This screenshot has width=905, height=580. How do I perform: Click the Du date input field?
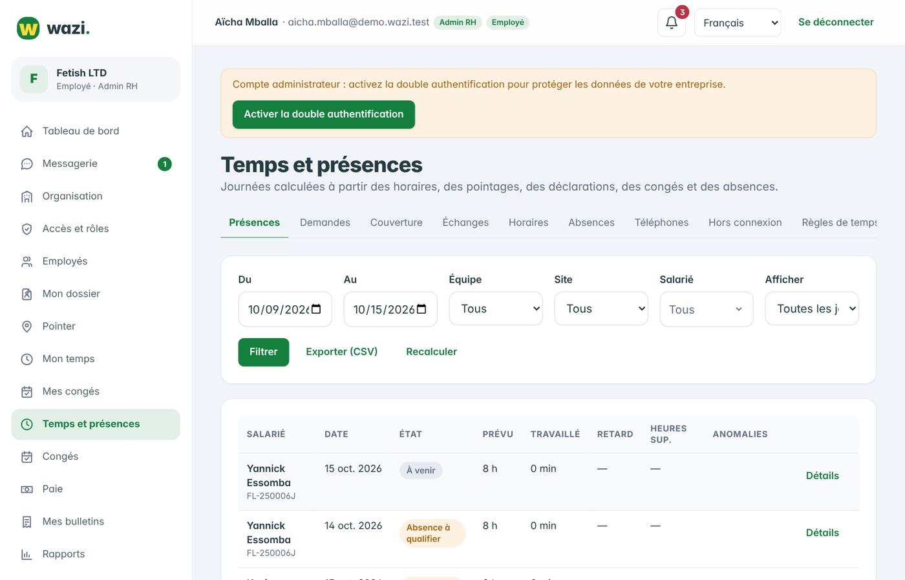pyautogui.click(x=285, y=309)
